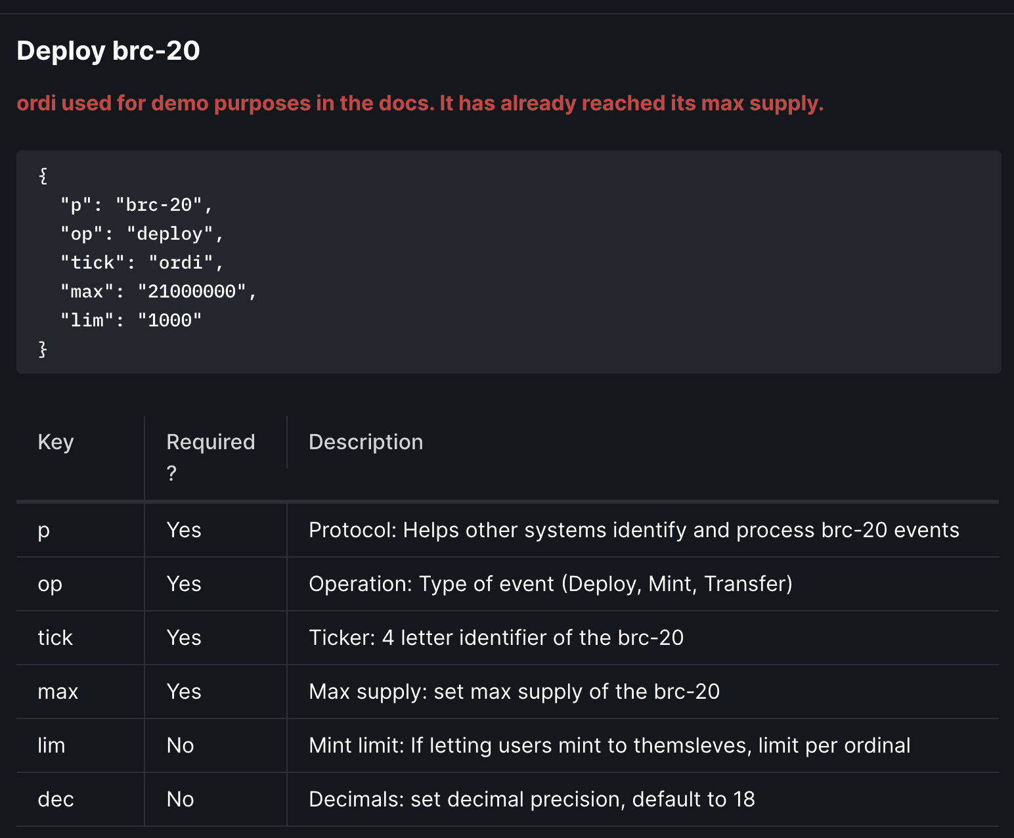Click the 'Deploy brc-20' heading
Image resolution: width=1014 pixels, height=838 pixels.
pyautogui.click(x=108, y=51)
